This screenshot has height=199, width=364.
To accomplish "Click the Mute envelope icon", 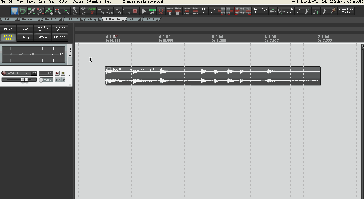I will click(127, 11).
